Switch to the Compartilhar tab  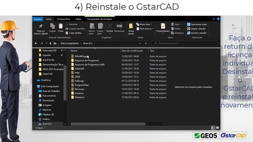64,19
